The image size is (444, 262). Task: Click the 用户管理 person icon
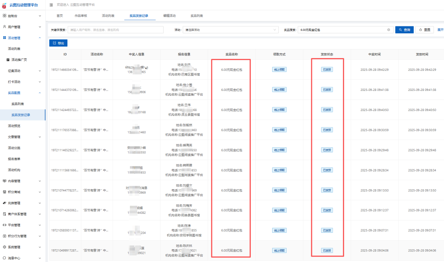click(4, 27)
